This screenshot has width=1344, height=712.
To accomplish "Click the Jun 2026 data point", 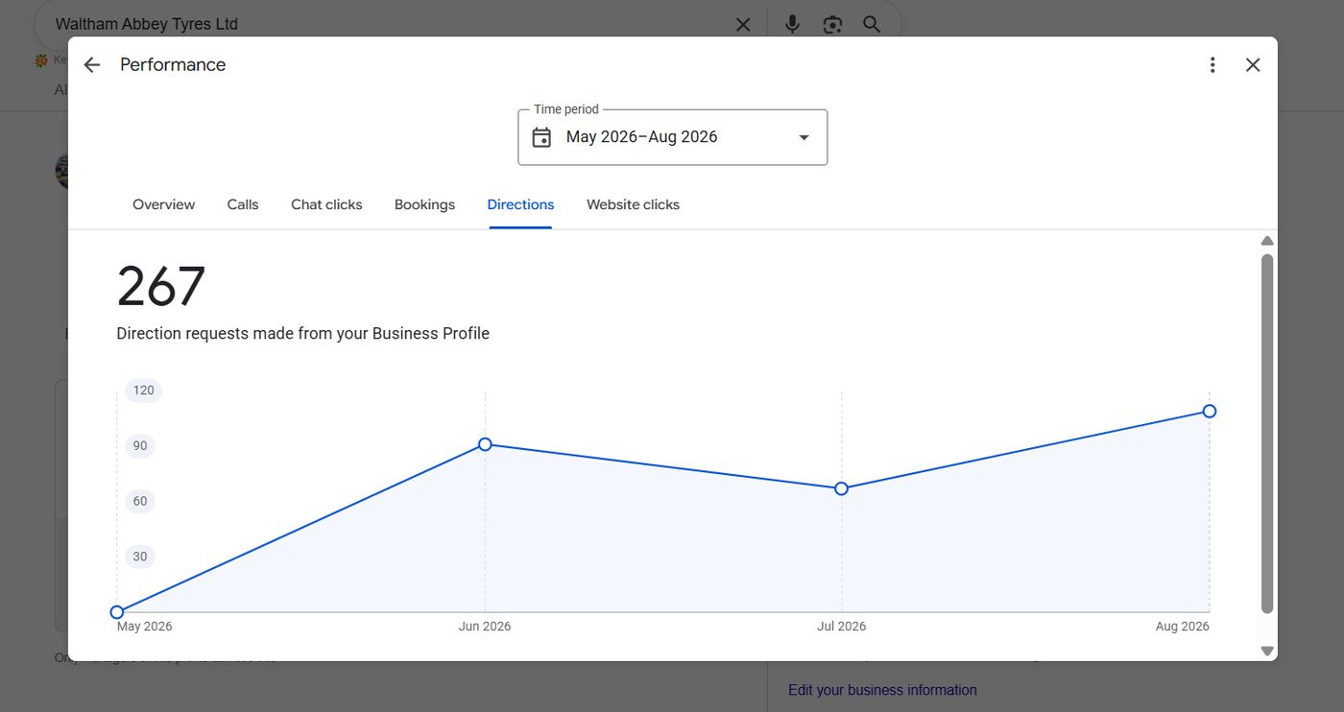I will [x=485, y=444].
